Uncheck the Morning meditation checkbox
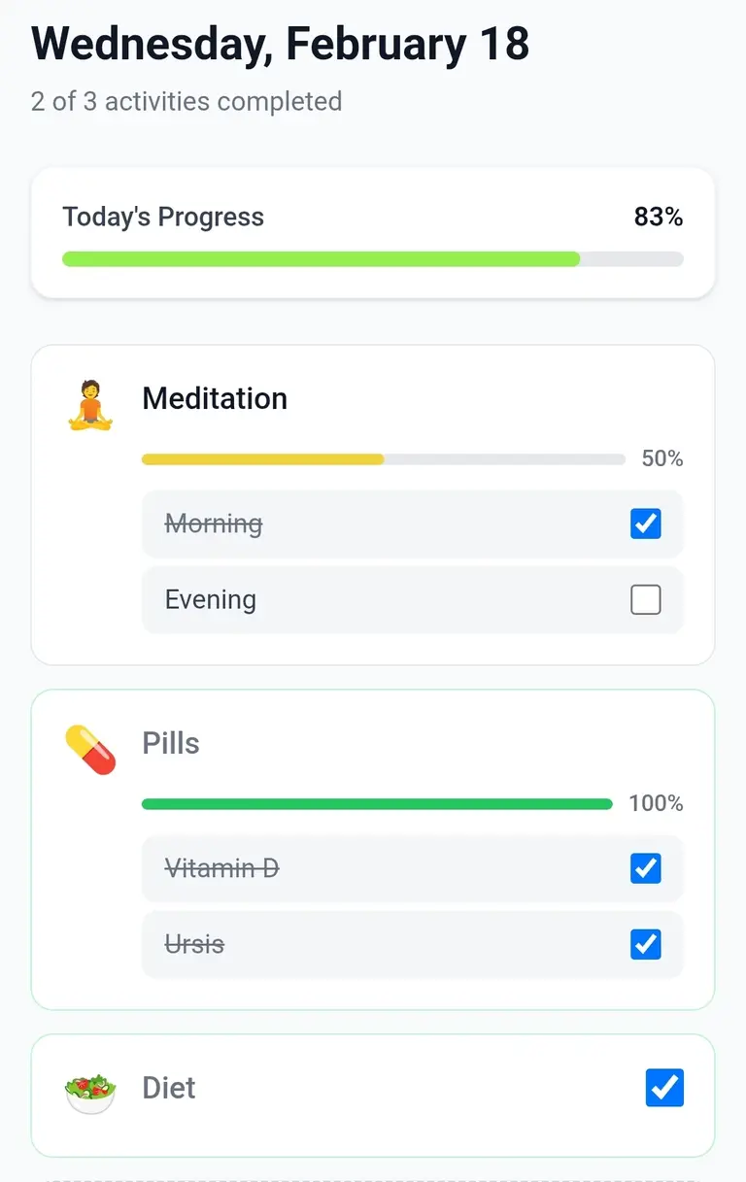The height and width of the screenshot is (1182, 746). [x=645, y=523]
